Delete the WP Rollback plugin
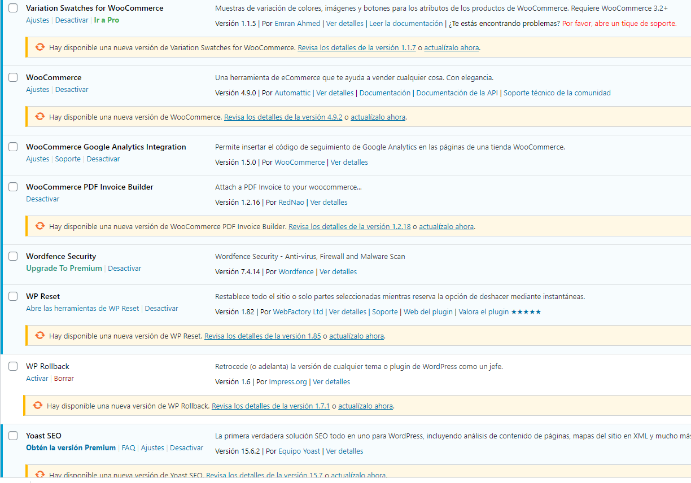 pos(64,379)
